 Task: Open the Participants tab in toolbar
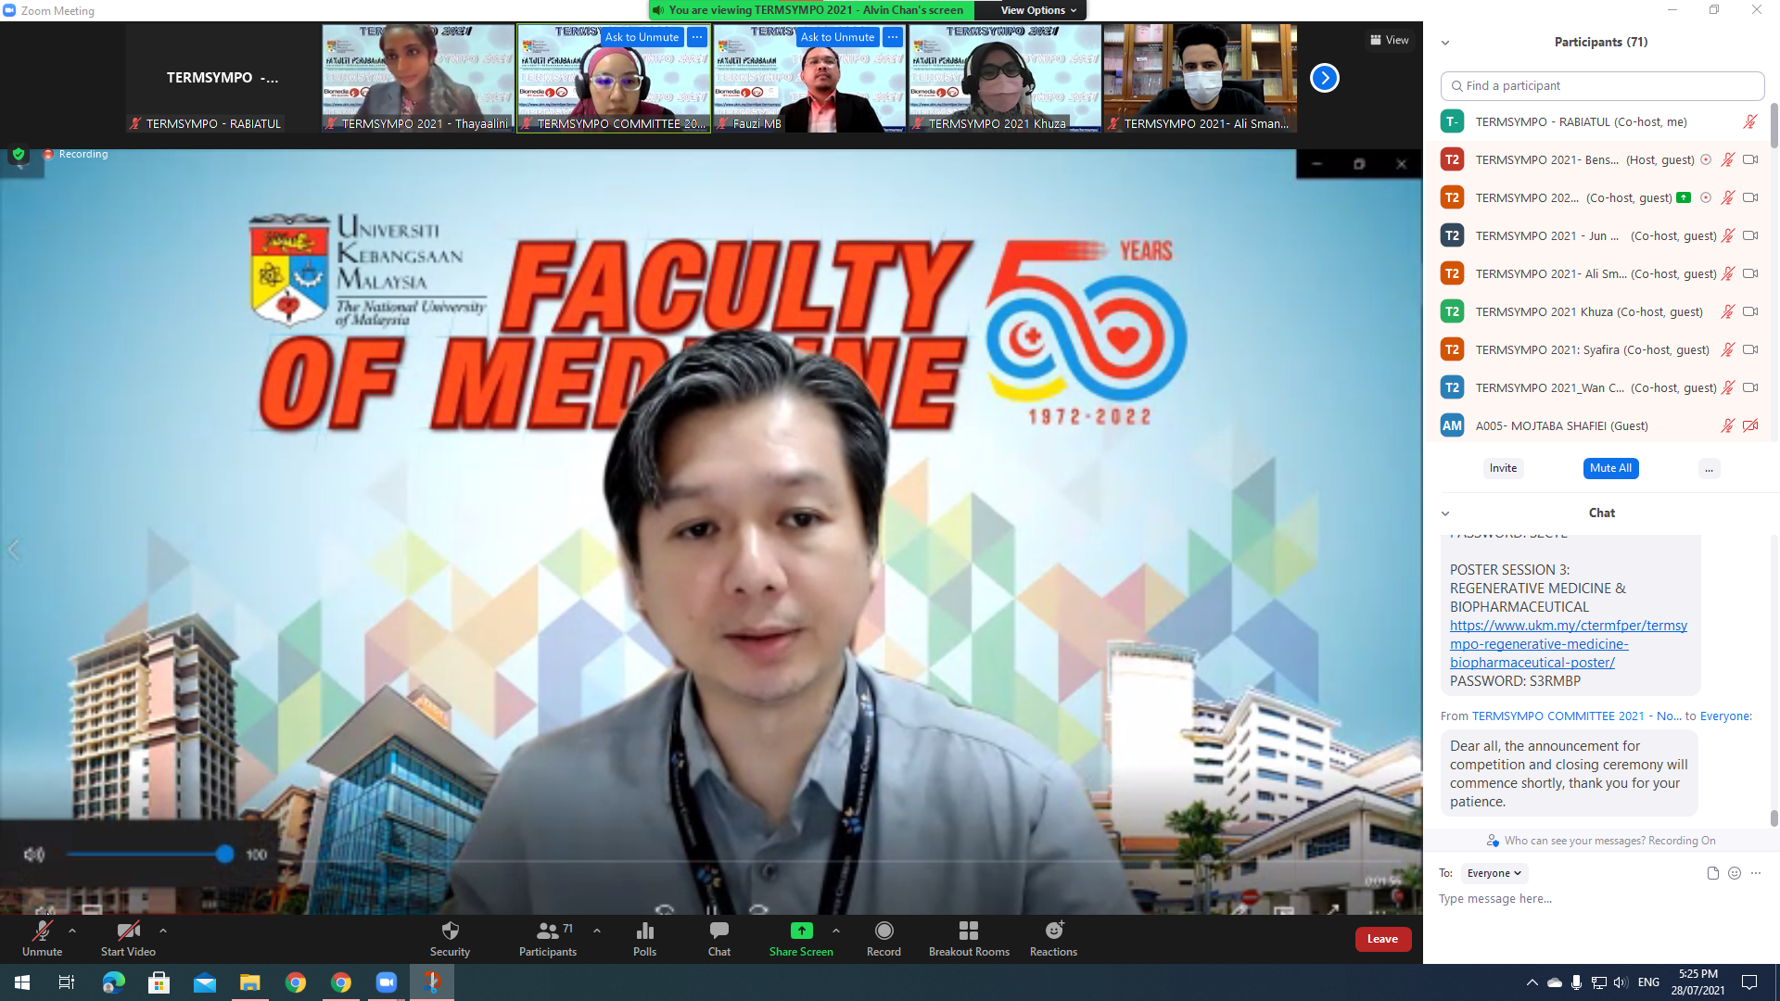coord(547,931)
